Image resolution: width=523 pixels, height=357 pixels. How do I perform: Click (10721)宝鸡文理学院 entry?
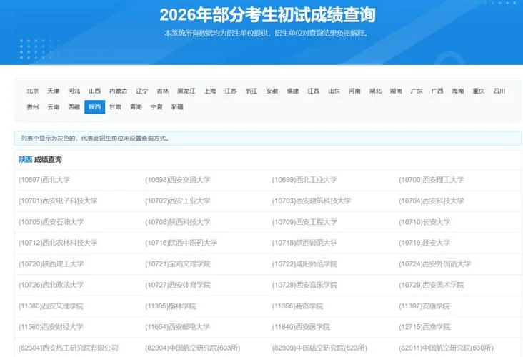coord(178,263)
